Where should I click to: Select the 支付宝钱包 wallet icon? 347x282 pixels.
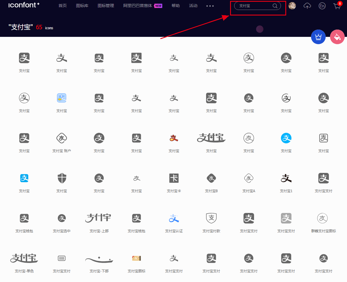[x=24, y=218]
